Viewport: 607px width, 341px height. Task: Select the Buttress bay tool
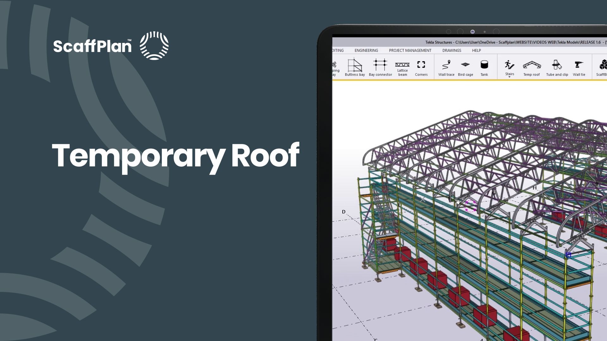click(355, 67)
